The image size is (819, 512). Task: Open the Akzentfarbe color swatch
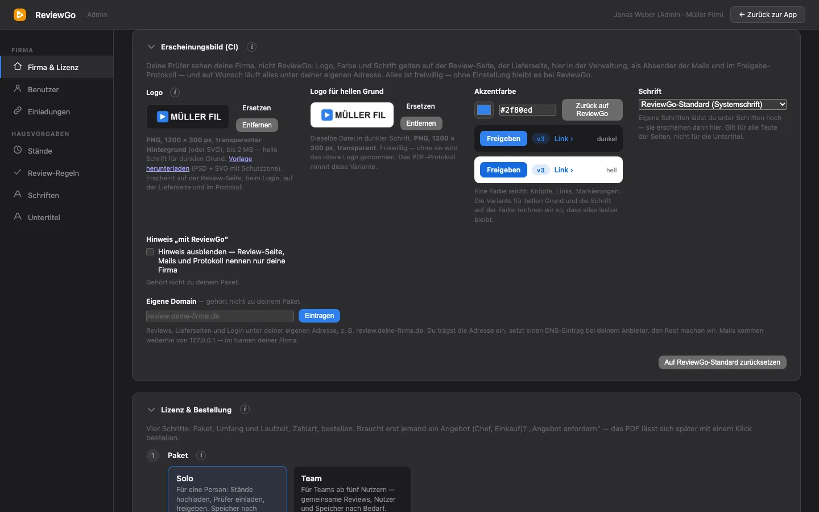[x=484, y=110]
